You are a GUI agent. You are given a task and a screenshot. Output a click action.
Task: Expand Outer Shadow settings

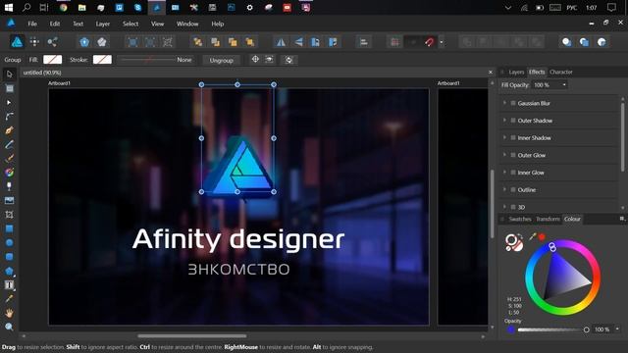pyautogui.click(x=504, y=120)
